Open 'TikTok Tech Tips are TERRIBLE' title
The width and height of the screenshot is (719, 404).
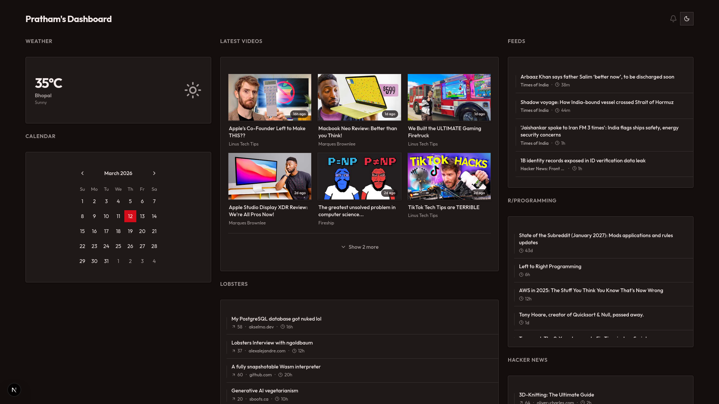(x=444, y=207)
